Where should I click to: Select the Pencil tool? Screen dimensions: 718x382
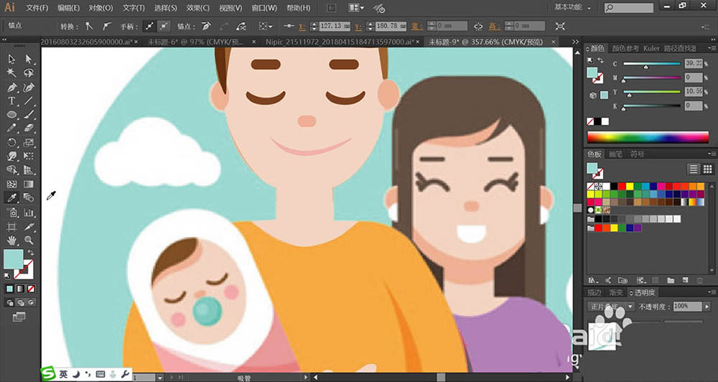point(11,129)
